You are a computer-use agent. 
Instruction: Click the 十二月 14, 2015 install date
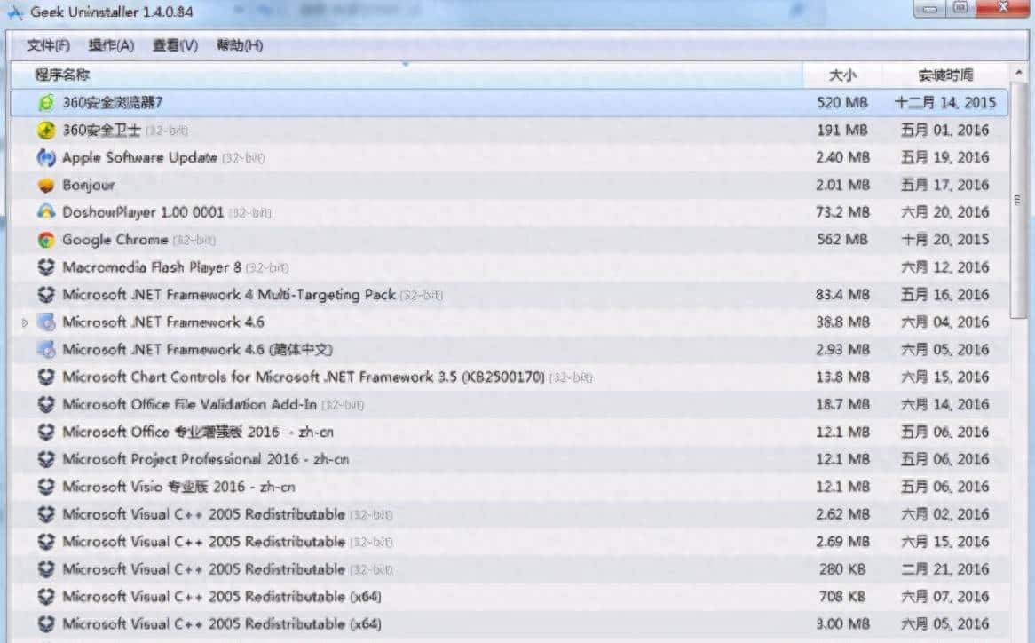click(945, 102)
